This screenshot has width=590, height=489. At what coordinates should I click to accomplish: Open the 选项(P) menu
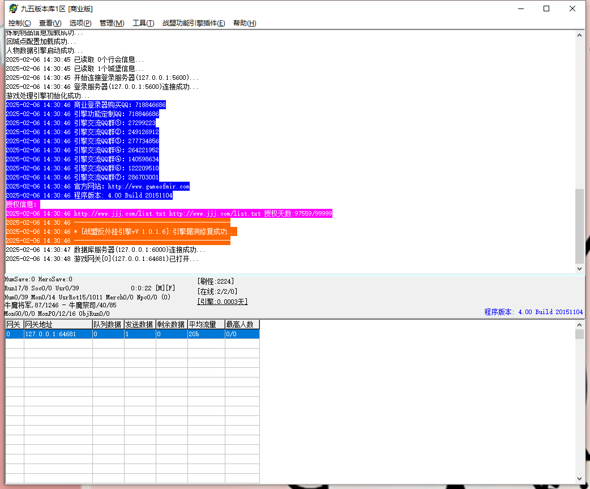pyautogui.click(x=80, y=23)
